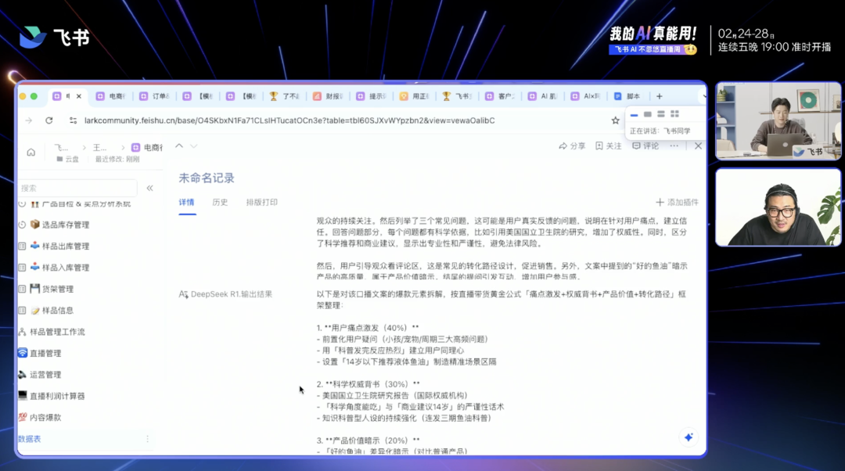Switch to the 脚本 browser tab
This screenshot has width=845, height=471.
point(628,96)
